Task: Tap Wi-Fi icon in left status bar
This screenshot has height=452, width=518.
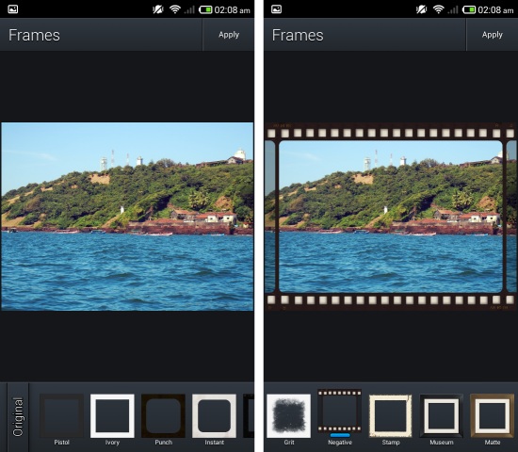Action: coord(175,9)
